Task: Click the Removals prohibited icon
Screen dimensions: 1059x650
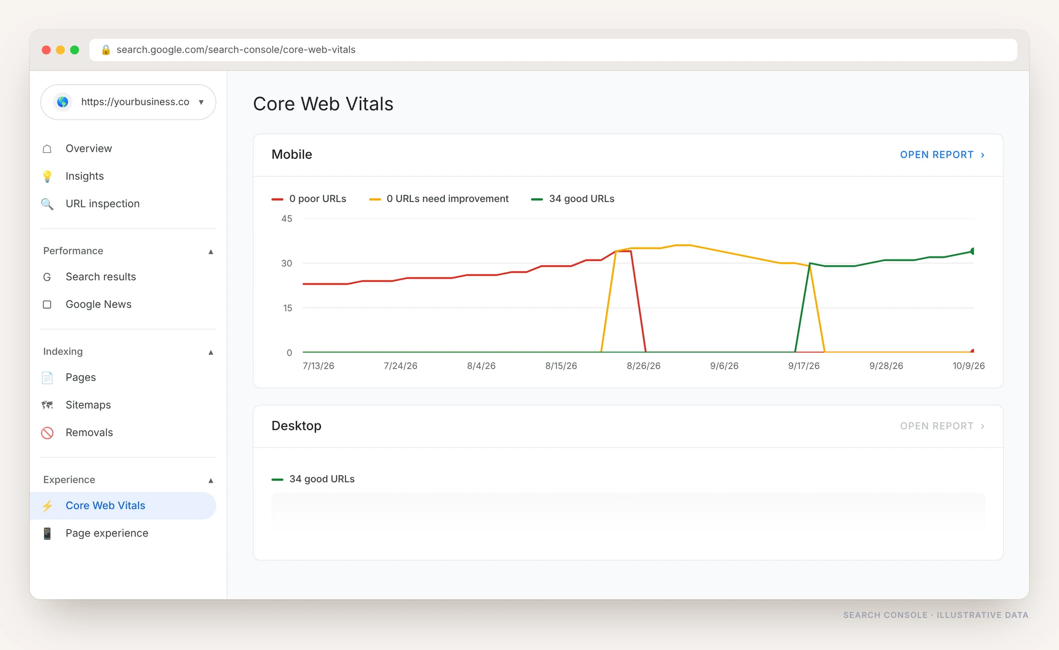Action: click(47, 433)
